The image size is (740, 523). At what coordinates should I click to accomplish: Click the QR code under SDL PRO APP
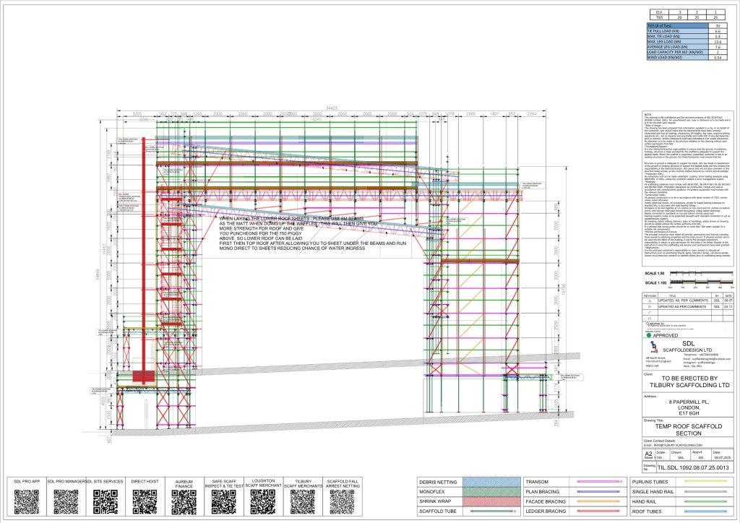pos(27,501)
